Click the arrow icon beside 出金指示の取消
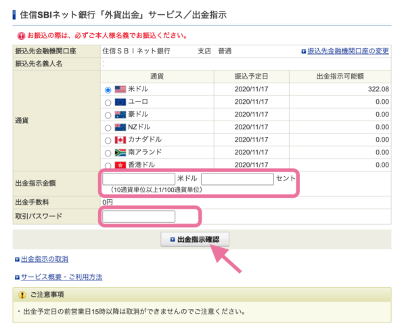The image size is (406, 332). pos(17,260)
